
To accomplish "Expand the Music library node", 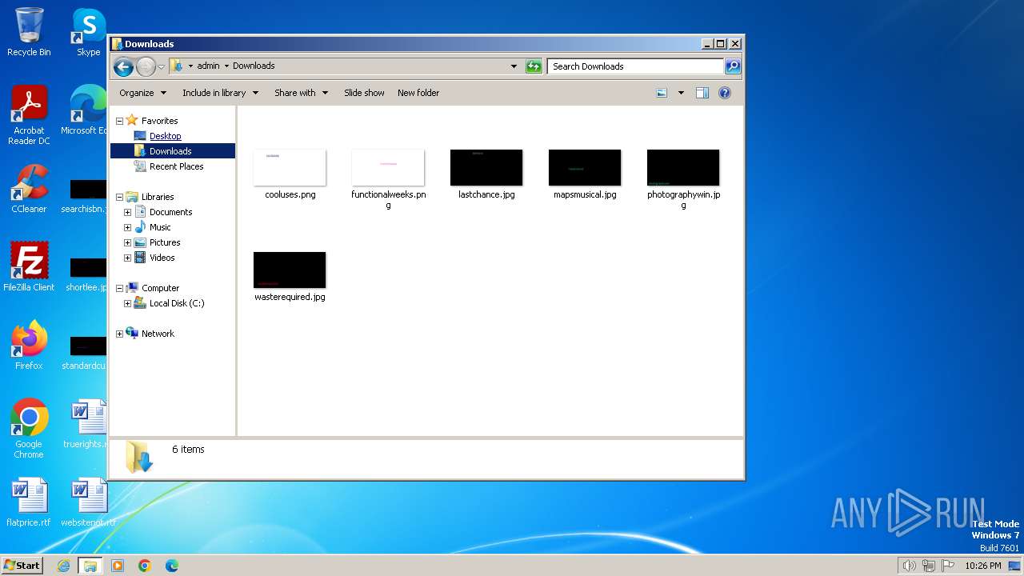I will pyautogui.click(x=127, y=227).
